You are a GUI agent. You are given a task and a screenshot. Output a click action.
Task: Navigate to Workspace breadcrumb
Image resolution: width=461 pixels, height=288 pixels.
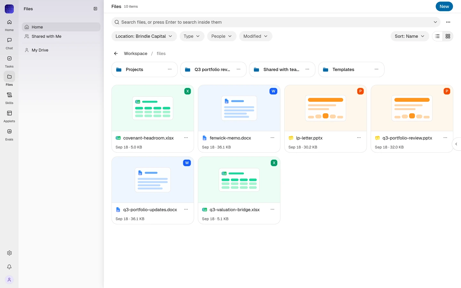[x=136, y=53]
